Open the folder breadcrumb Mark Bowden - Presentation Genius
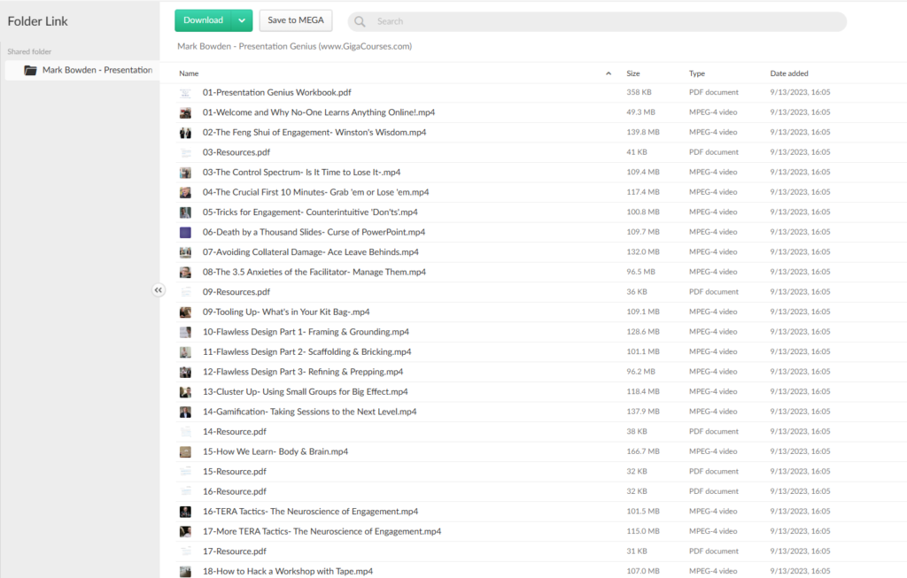This screenshot has height=578, width=907. (294, 46)
